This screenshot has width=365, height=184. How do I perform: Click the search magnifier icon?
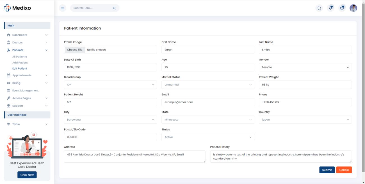point(114,8)
